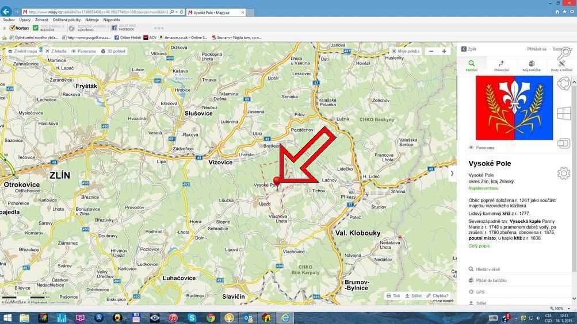Select the Plánování route tab
577x324 pixels.
(x=501, y=65)
